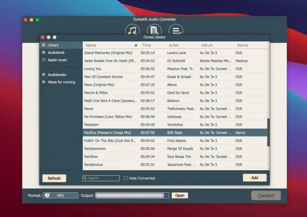Click the Add button
The height and width of the screenshot is (217, 307).
255,178
